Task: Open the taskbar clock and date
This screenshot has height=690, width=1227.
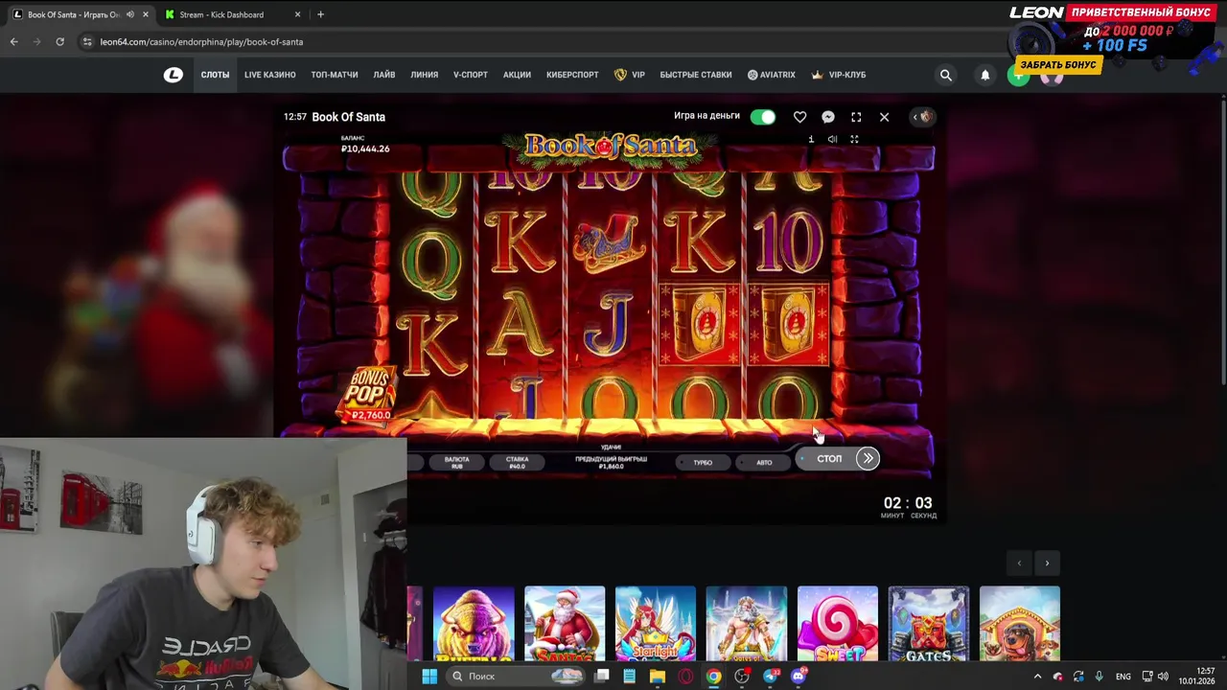Action: point(1197,677)
